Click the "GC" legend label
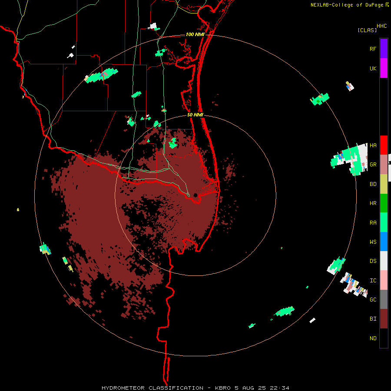 click(373, 299)
